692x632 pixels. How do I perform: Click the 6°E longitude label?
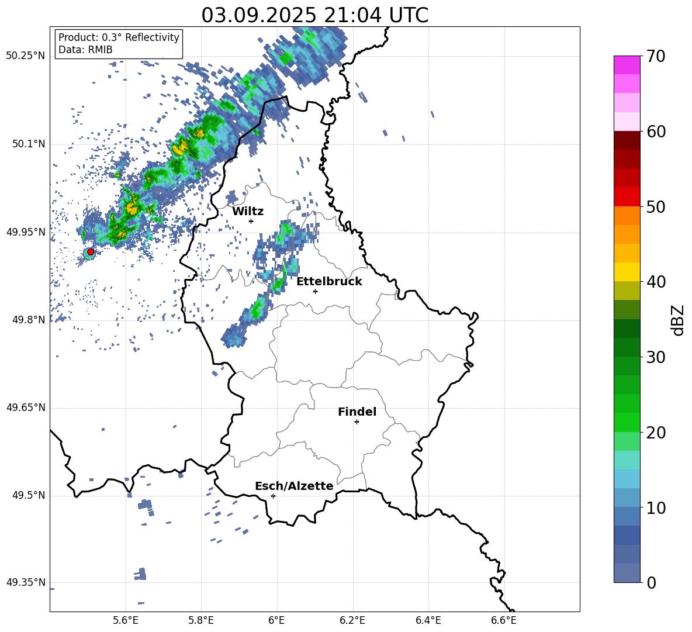276,620
